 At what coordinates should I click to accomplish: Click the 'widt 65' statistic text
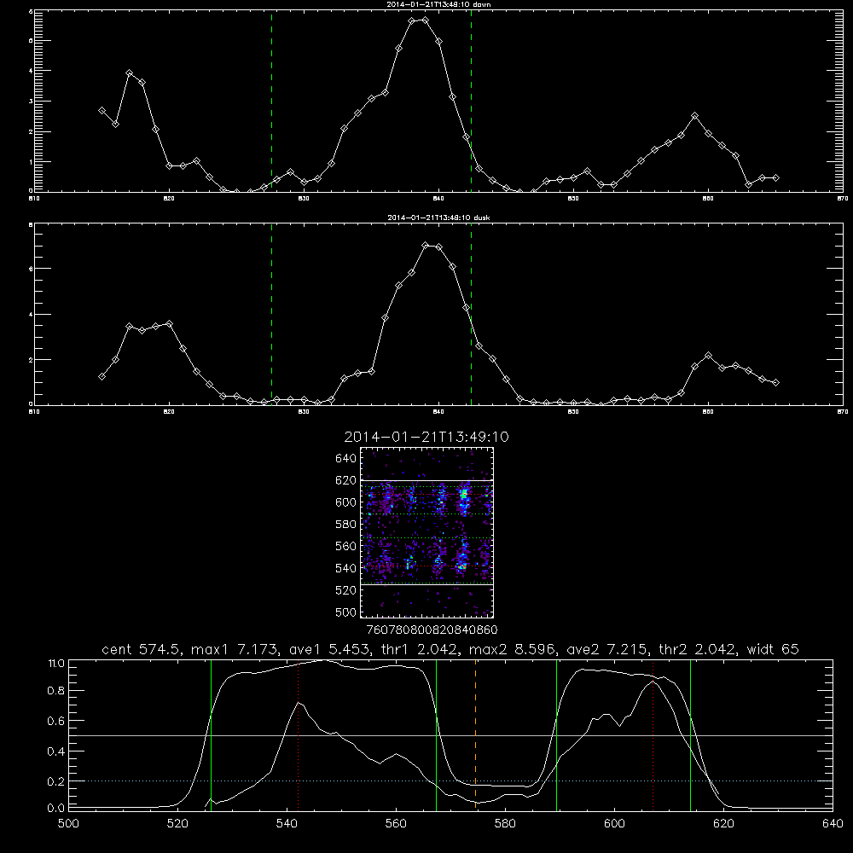pos(773,649)
